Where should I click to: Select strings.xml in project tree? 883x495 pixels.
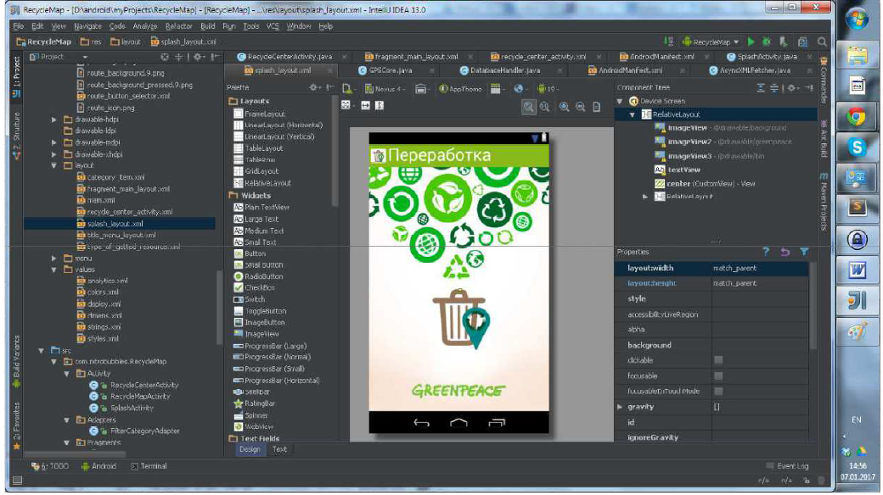[x=104, y=327]
